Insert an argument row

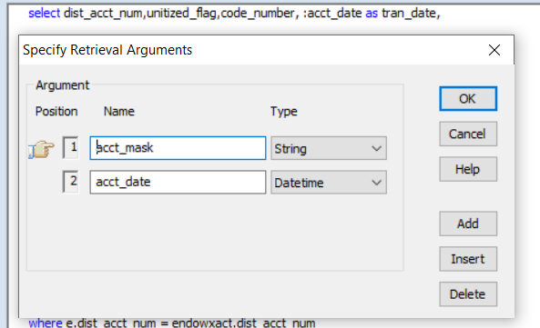[468, 259]
